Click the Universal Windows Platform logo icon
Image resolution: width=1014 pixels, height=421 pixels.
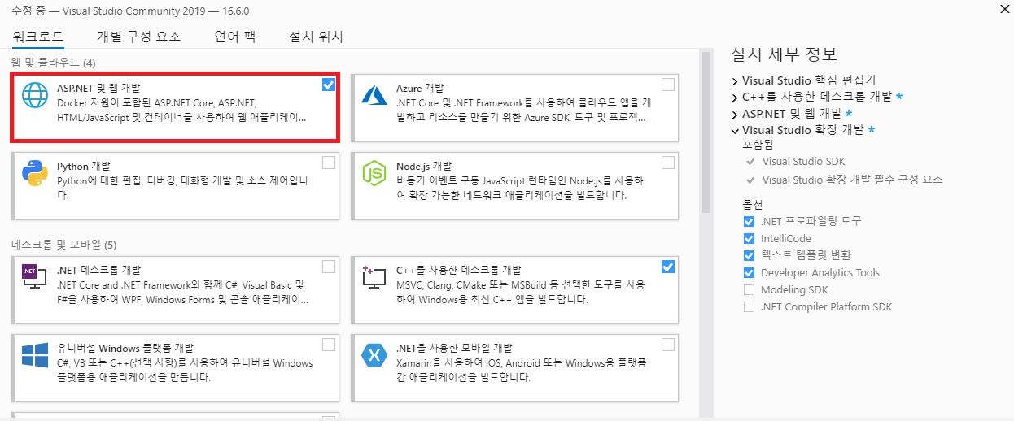(35, 355)
